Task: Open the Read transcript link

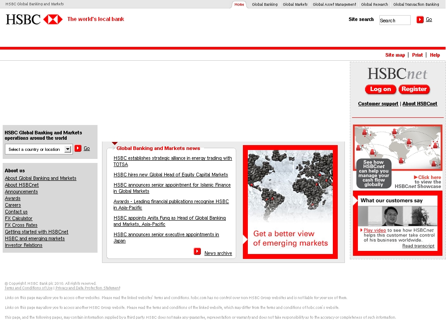Action: [x=418, y=246]
